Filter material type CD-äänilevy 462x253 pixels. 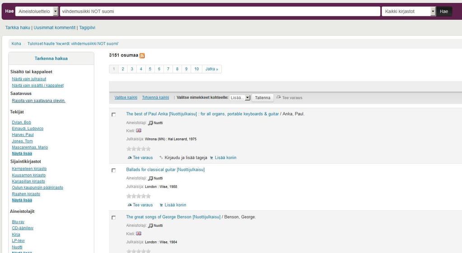[23, 228]
